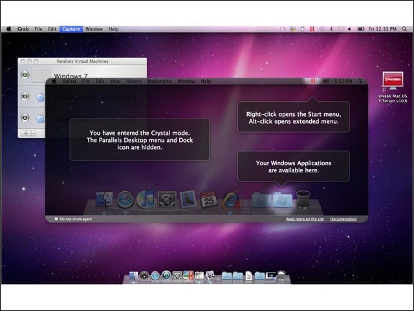Open the small dropdown beside the plus button
The height and width of the screenshot is (311, 414).
pos(34,133)
